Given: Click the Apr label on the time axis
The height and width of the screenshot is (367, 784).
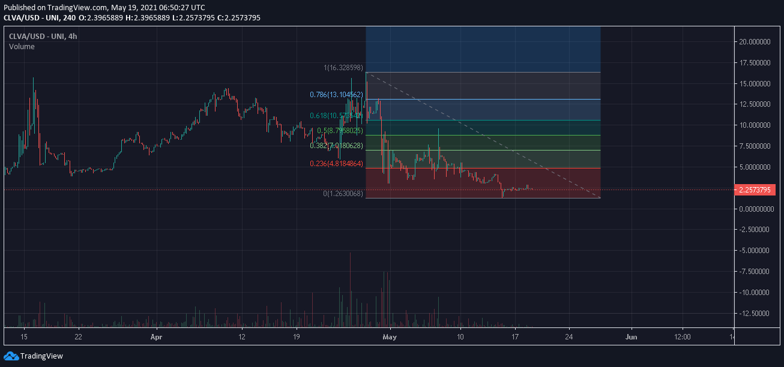Looking at the screenshot, I should point(156,337).
